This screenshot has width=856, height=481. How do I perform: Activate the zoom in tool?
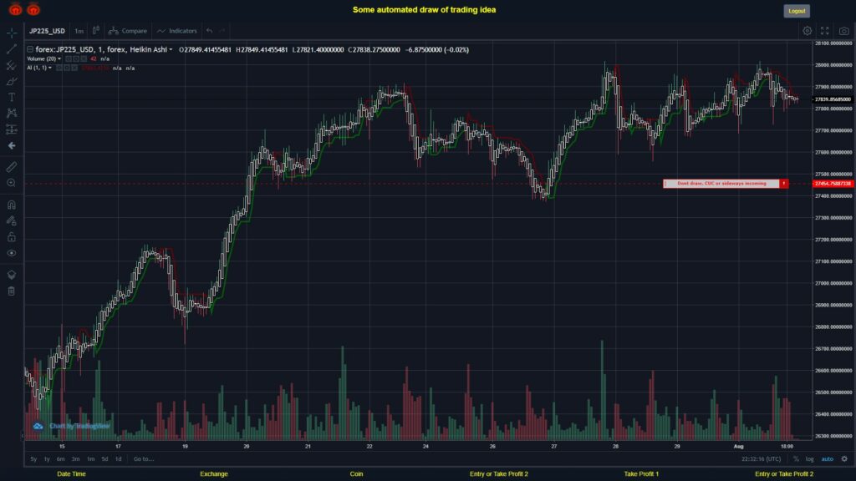click(x=12, y=183)
